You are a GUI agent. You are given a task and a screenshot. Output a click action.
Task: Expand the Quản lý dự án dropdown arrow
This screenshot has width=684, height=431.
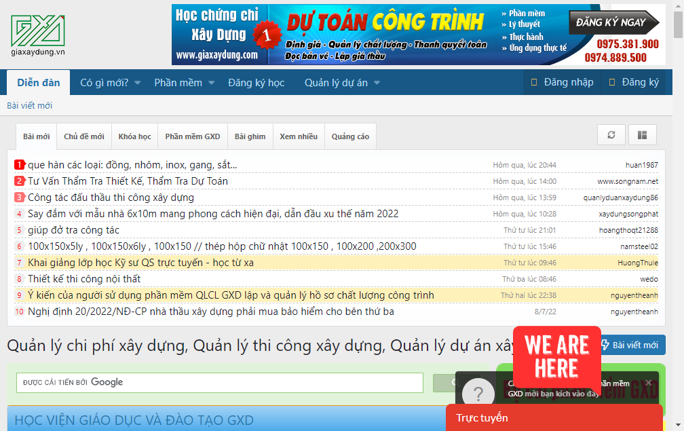click(x=377, y=82)
